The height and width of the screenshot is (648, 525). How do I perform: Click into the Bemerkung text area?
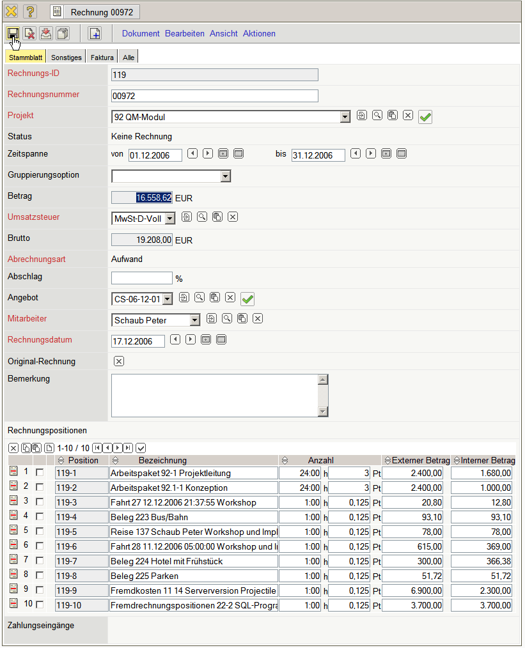click(x=214, y=395)
